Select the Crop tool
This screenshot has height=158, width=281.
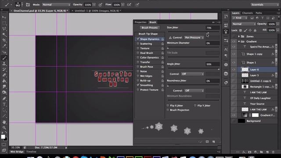4,40
